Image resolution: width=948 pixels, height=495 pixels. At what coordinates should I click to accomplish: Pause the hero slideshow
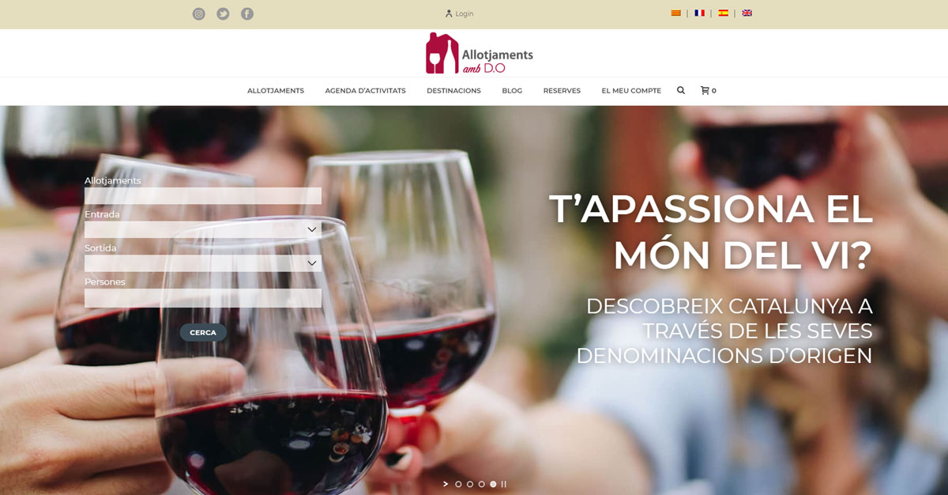click(x=504, y=484)
